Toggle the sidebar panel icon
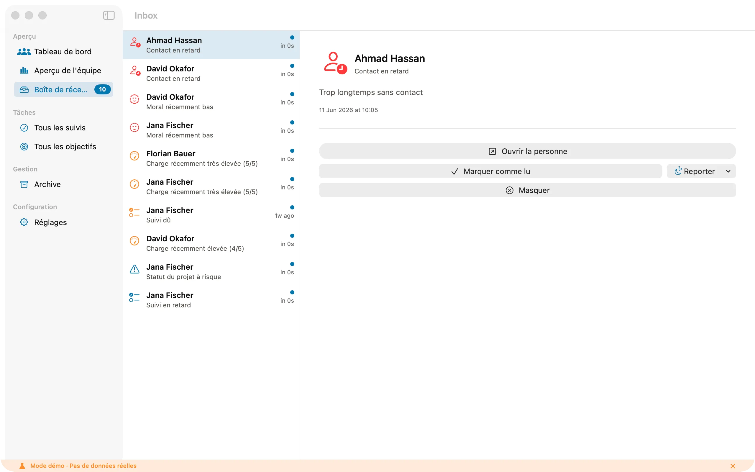755x472 pixels. pyautogui.click(x=109, y=15)
